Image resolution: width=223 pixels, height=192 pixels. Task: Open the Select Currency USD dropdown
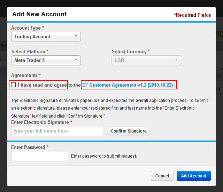coord(146,60)
